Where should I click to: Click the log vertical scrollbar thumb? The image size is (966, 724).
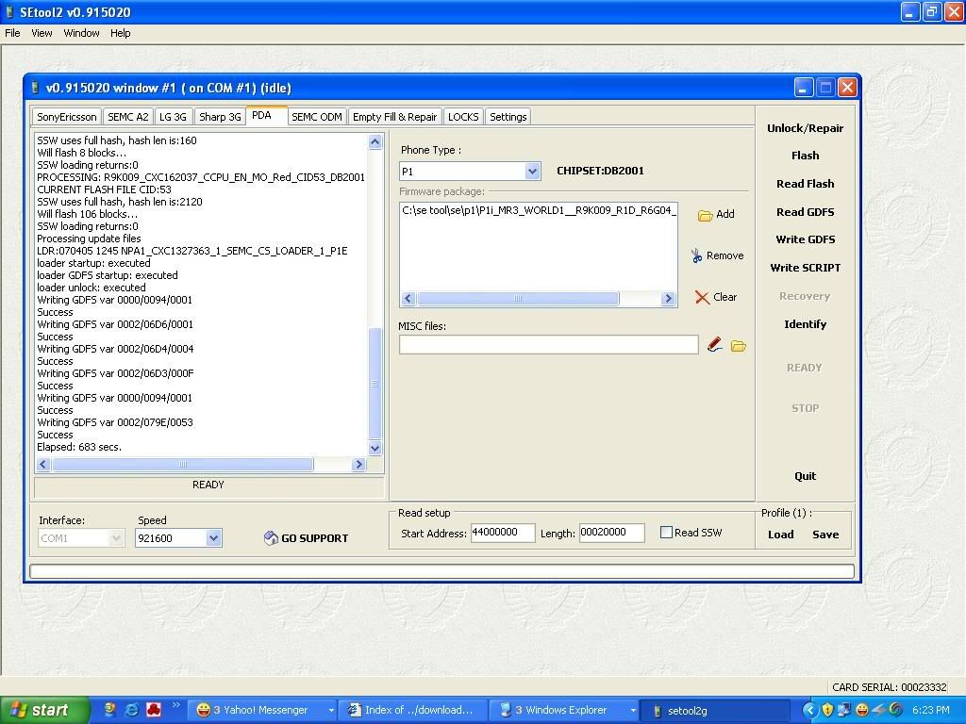tap(375, 384)
